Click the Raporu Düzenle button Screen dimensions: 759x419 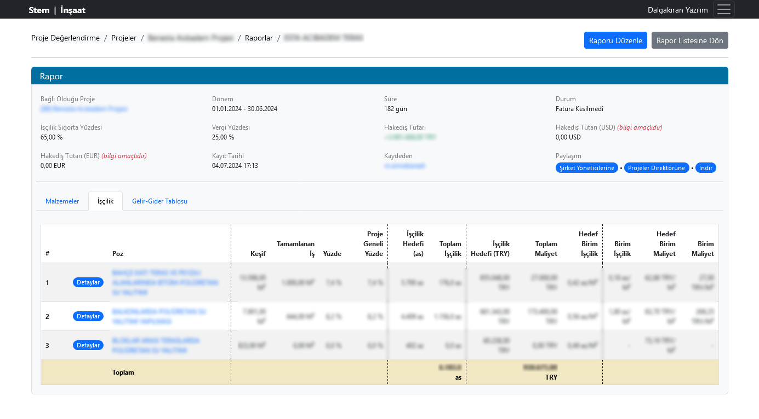pos(615,40)
